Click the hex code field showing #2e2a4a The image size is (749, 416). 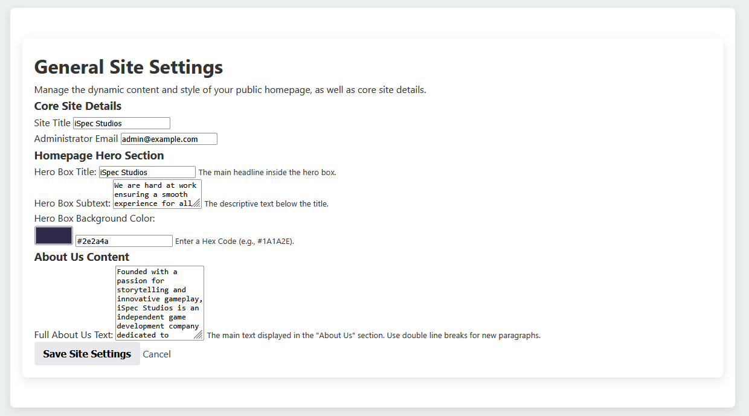124,241
